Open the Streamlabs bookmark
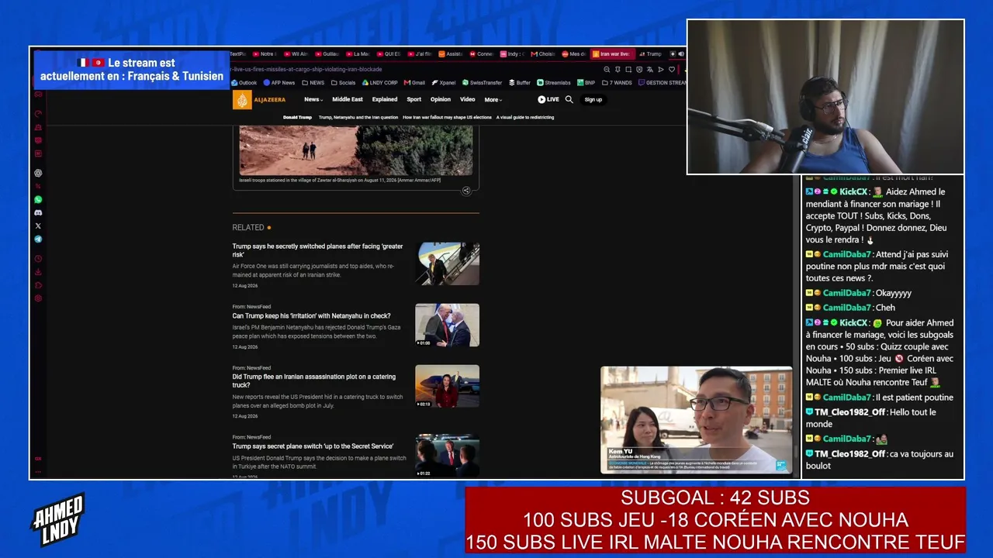993x558 pixels. pos(554,83)
